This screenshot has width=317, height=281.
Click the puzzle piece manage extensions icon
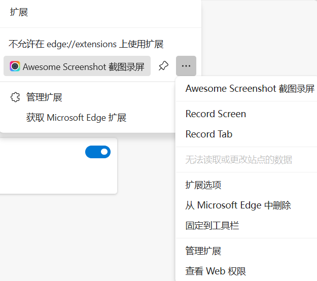coord(15,97)
